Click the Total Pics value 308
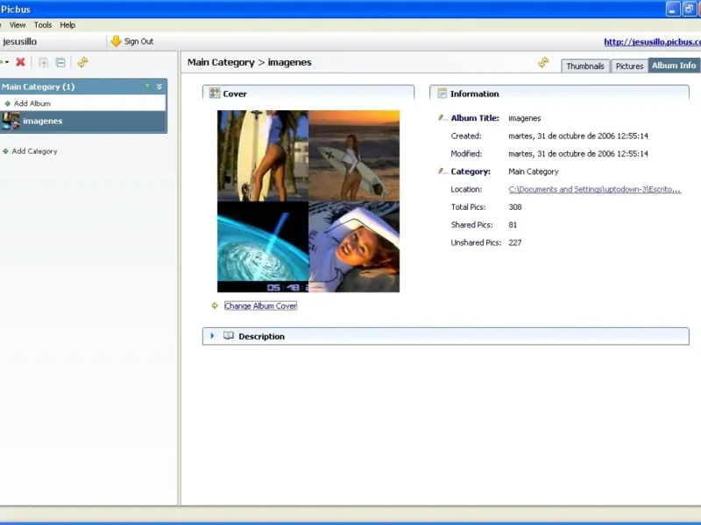 tap(515, 207)
